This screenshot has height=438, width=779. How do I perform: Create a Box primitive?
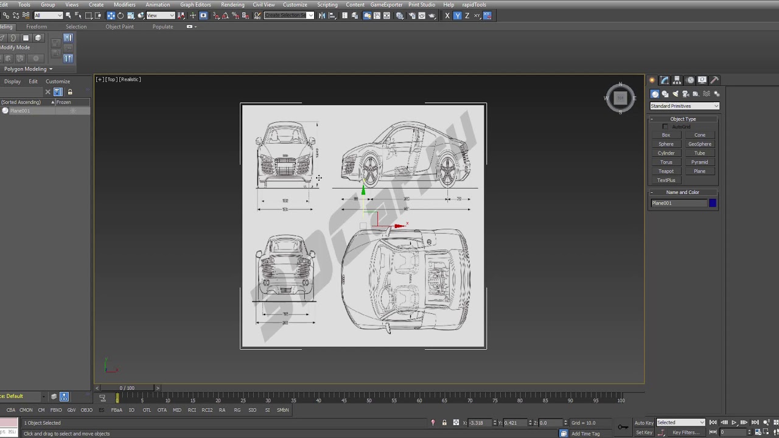coord(666,135)
